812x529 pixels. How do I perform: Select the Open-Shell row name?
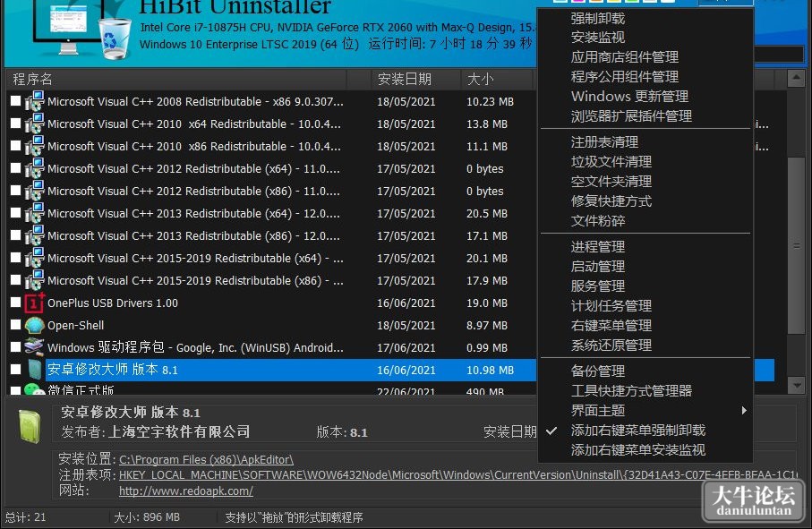point(75,325)
